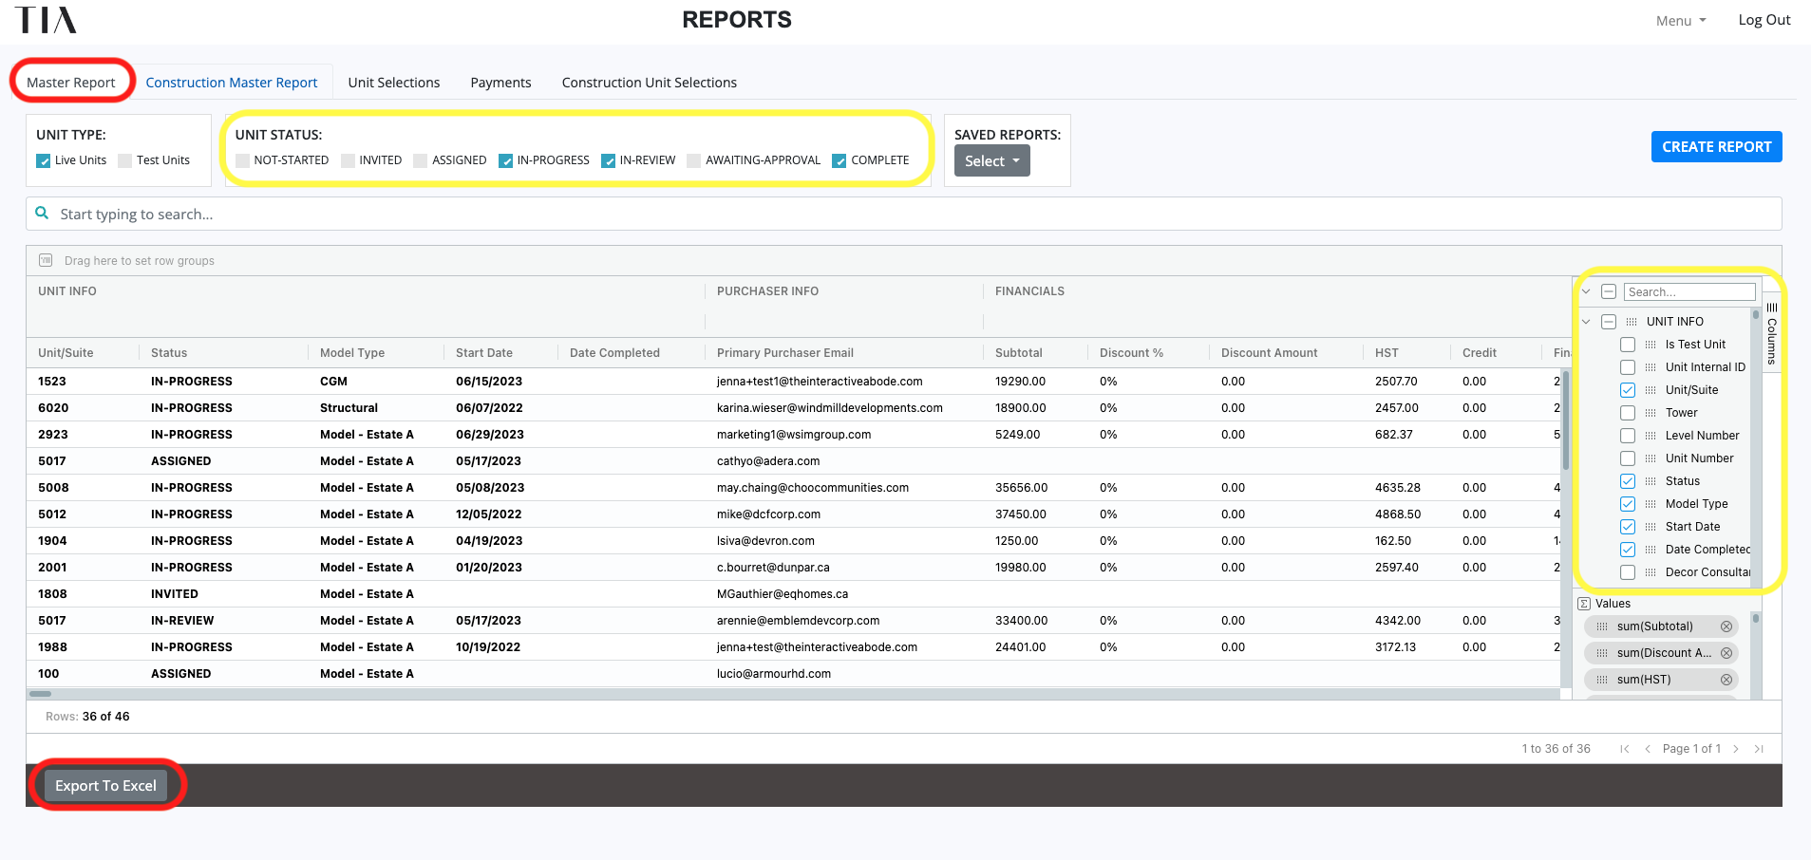Go to next page arrow
Image resolution: width=1811 pixels, height=860 pixels.
[x=1736, y=749]
